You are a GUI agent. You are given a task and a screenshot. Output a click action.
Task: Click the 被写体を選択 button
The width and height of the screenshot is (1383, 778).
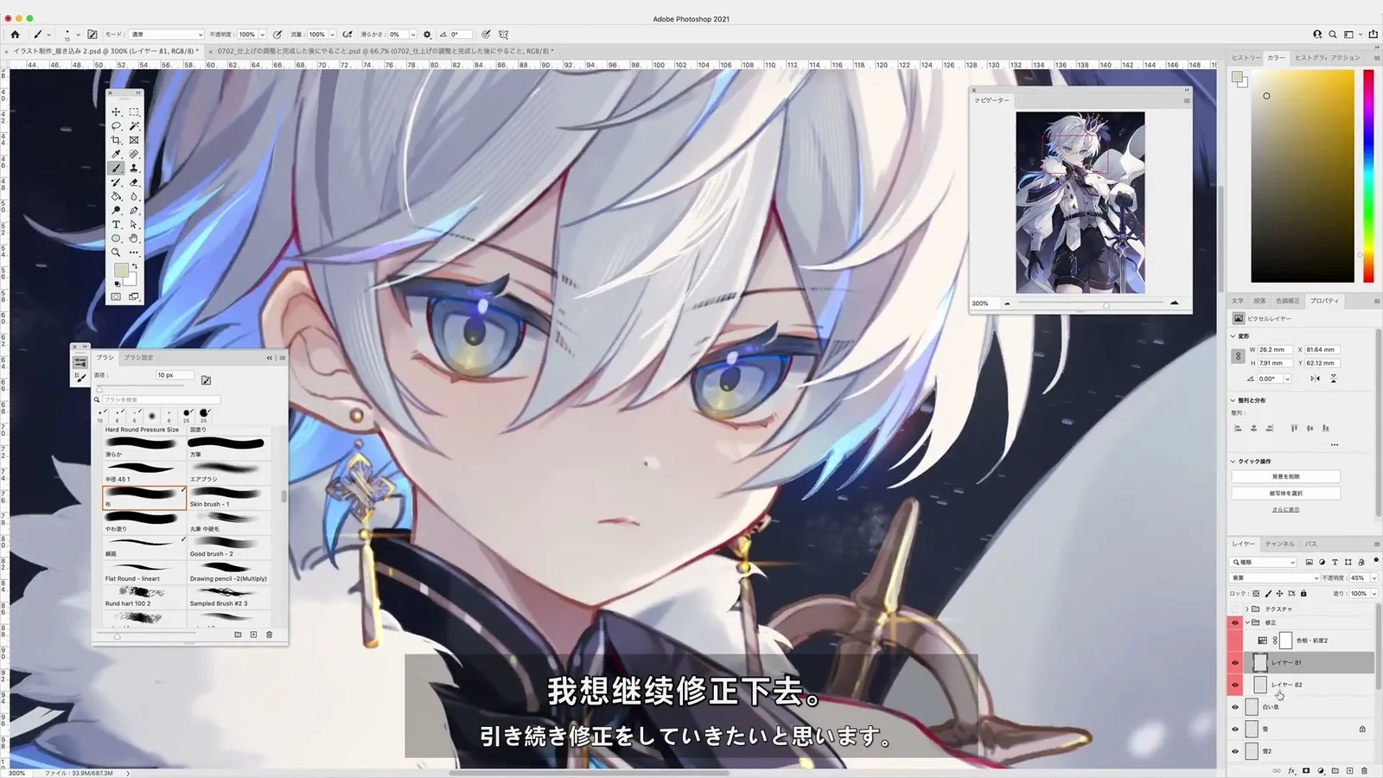point(1285,494)
